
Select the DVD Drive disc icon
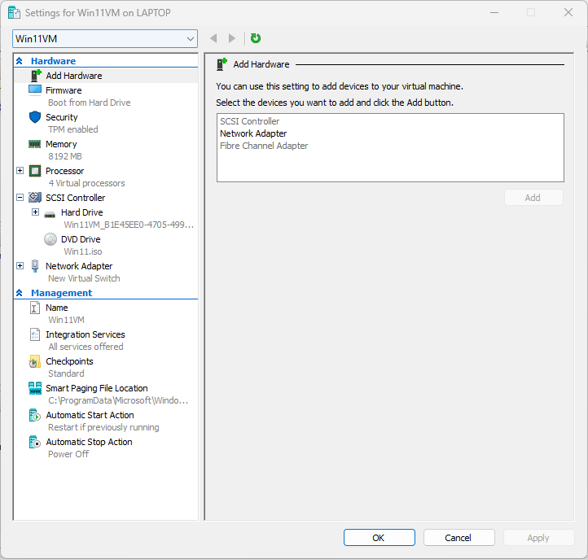coord(50,239)
